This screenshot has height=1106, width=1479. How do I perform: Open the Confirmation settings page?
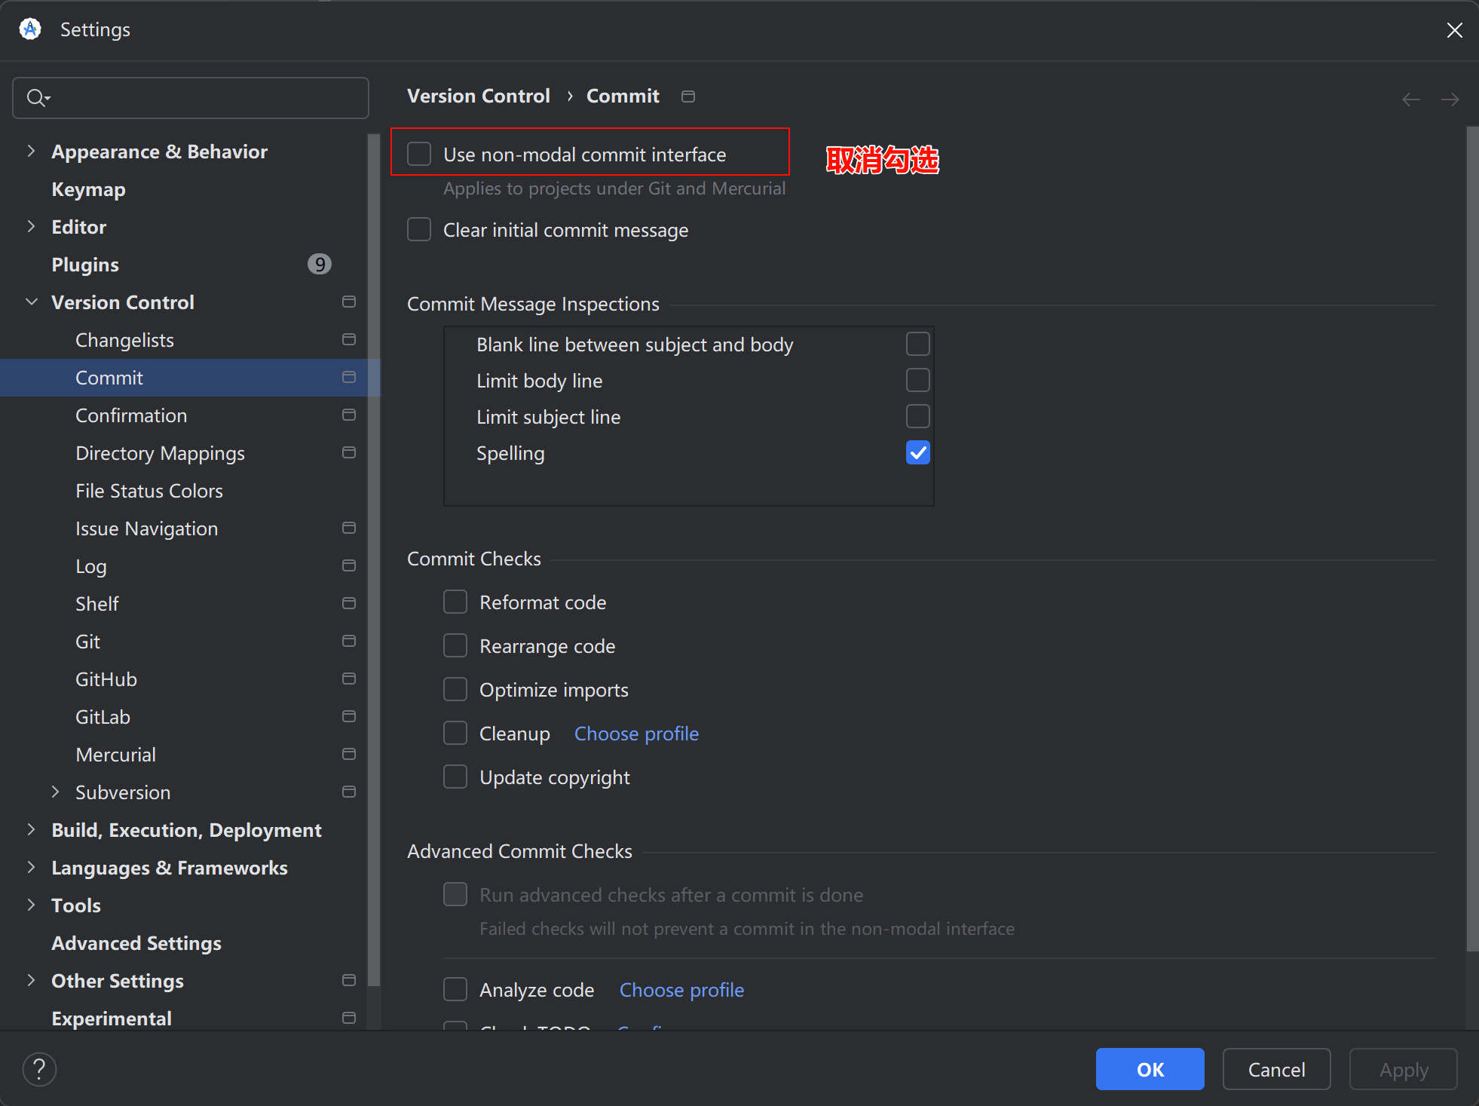[131, 415]
